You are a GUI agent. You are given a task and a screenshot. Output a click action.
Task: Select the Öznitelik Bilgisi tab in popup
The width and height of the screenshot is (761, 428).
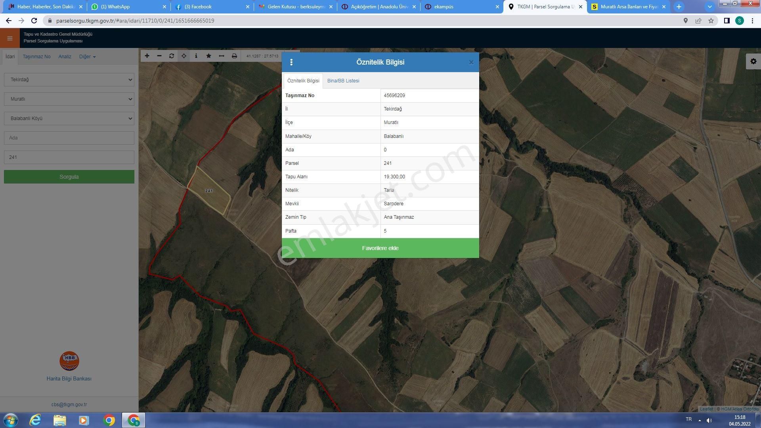pyautogui.click(x=303, y=81)
